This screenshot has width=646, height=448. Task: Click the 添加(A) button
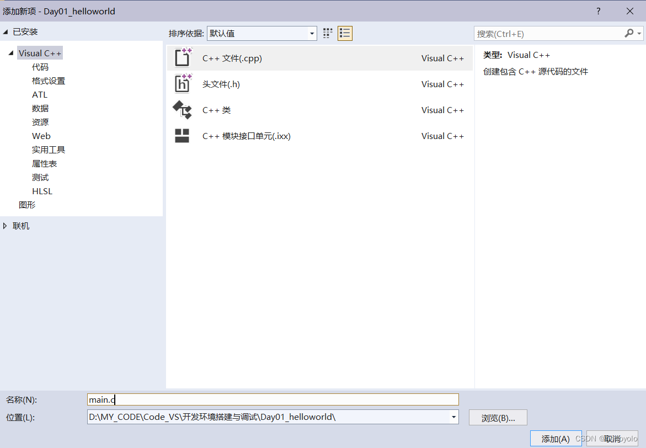pyautogui.click(x=556, y=439)
